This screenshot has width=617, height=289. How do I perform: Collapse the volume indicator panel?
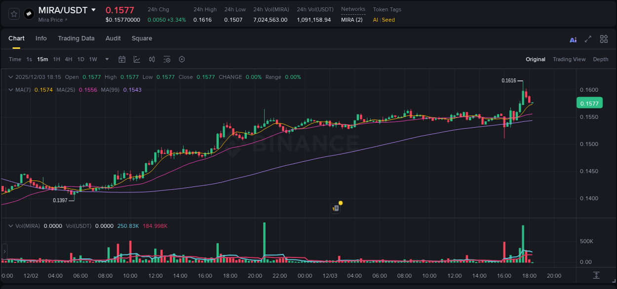point(10,225)
